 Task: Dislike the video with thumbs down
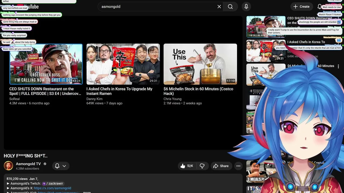202,166
